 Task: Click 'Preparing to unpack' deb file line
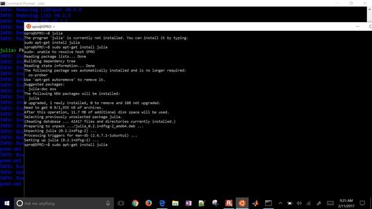pyautogui.click(x=84, y=126)
